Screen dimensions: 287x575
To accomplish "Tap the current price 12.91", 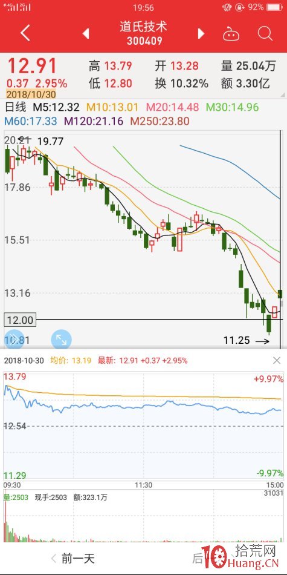I will [32, 66].
